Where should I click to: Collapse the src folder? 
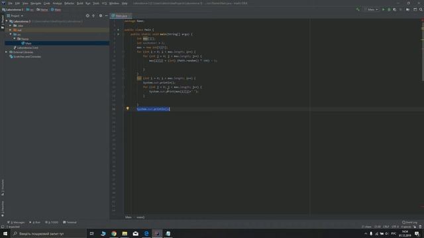pyautogui.click(x=11, y=34)
